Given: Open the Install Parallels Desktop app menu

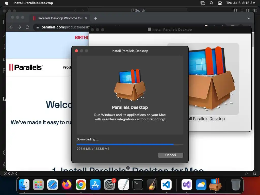Looking at the screenshot, I should tap(33, 3).
